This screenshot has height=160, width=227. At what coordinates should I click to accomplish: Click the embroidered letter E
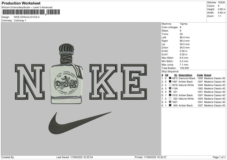[134, 82]
